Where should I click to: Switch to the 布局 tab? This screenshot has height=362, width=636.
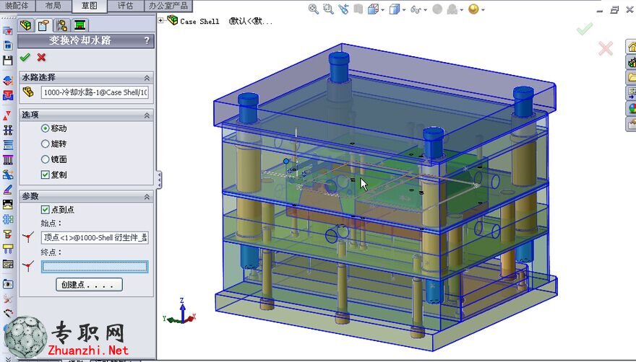pos(53,6)
